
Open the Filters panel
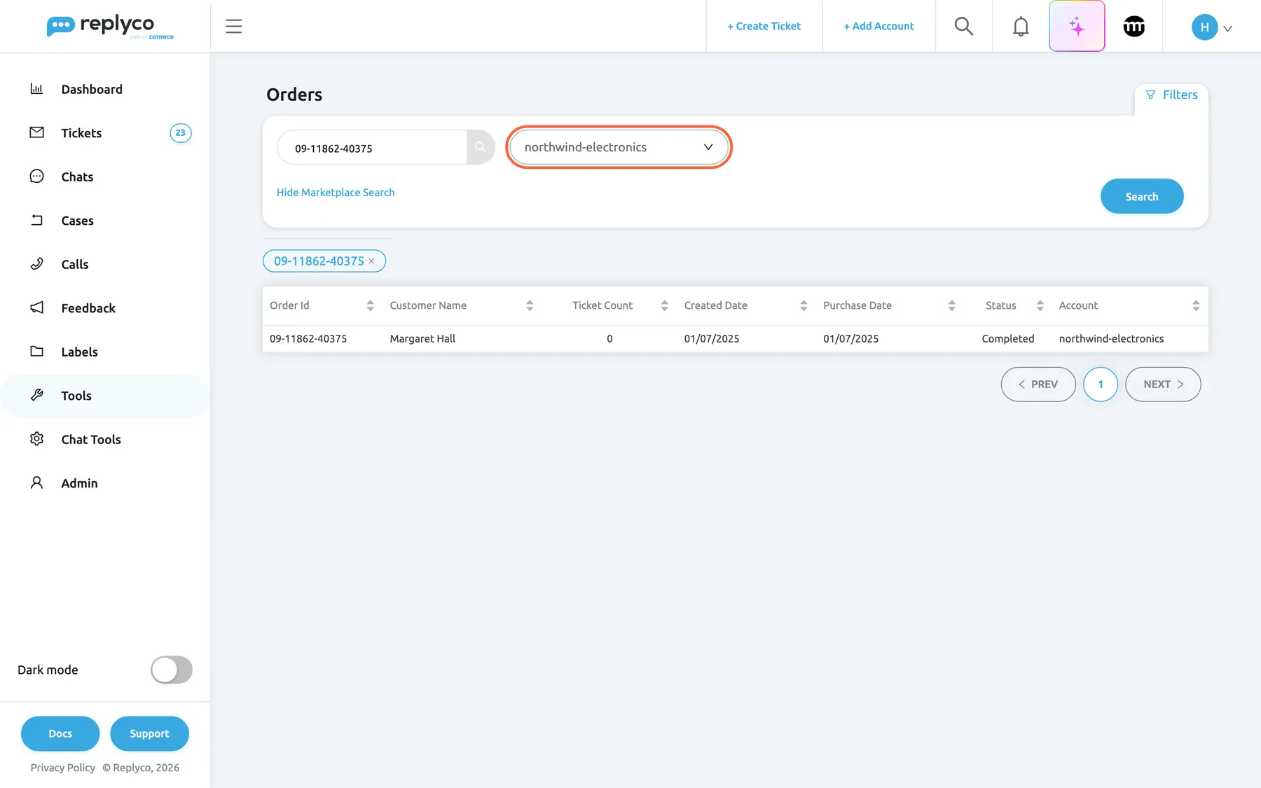click(x=1171, y=95)
